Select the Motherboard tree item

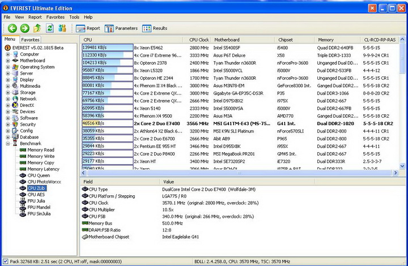coord(32,61)
